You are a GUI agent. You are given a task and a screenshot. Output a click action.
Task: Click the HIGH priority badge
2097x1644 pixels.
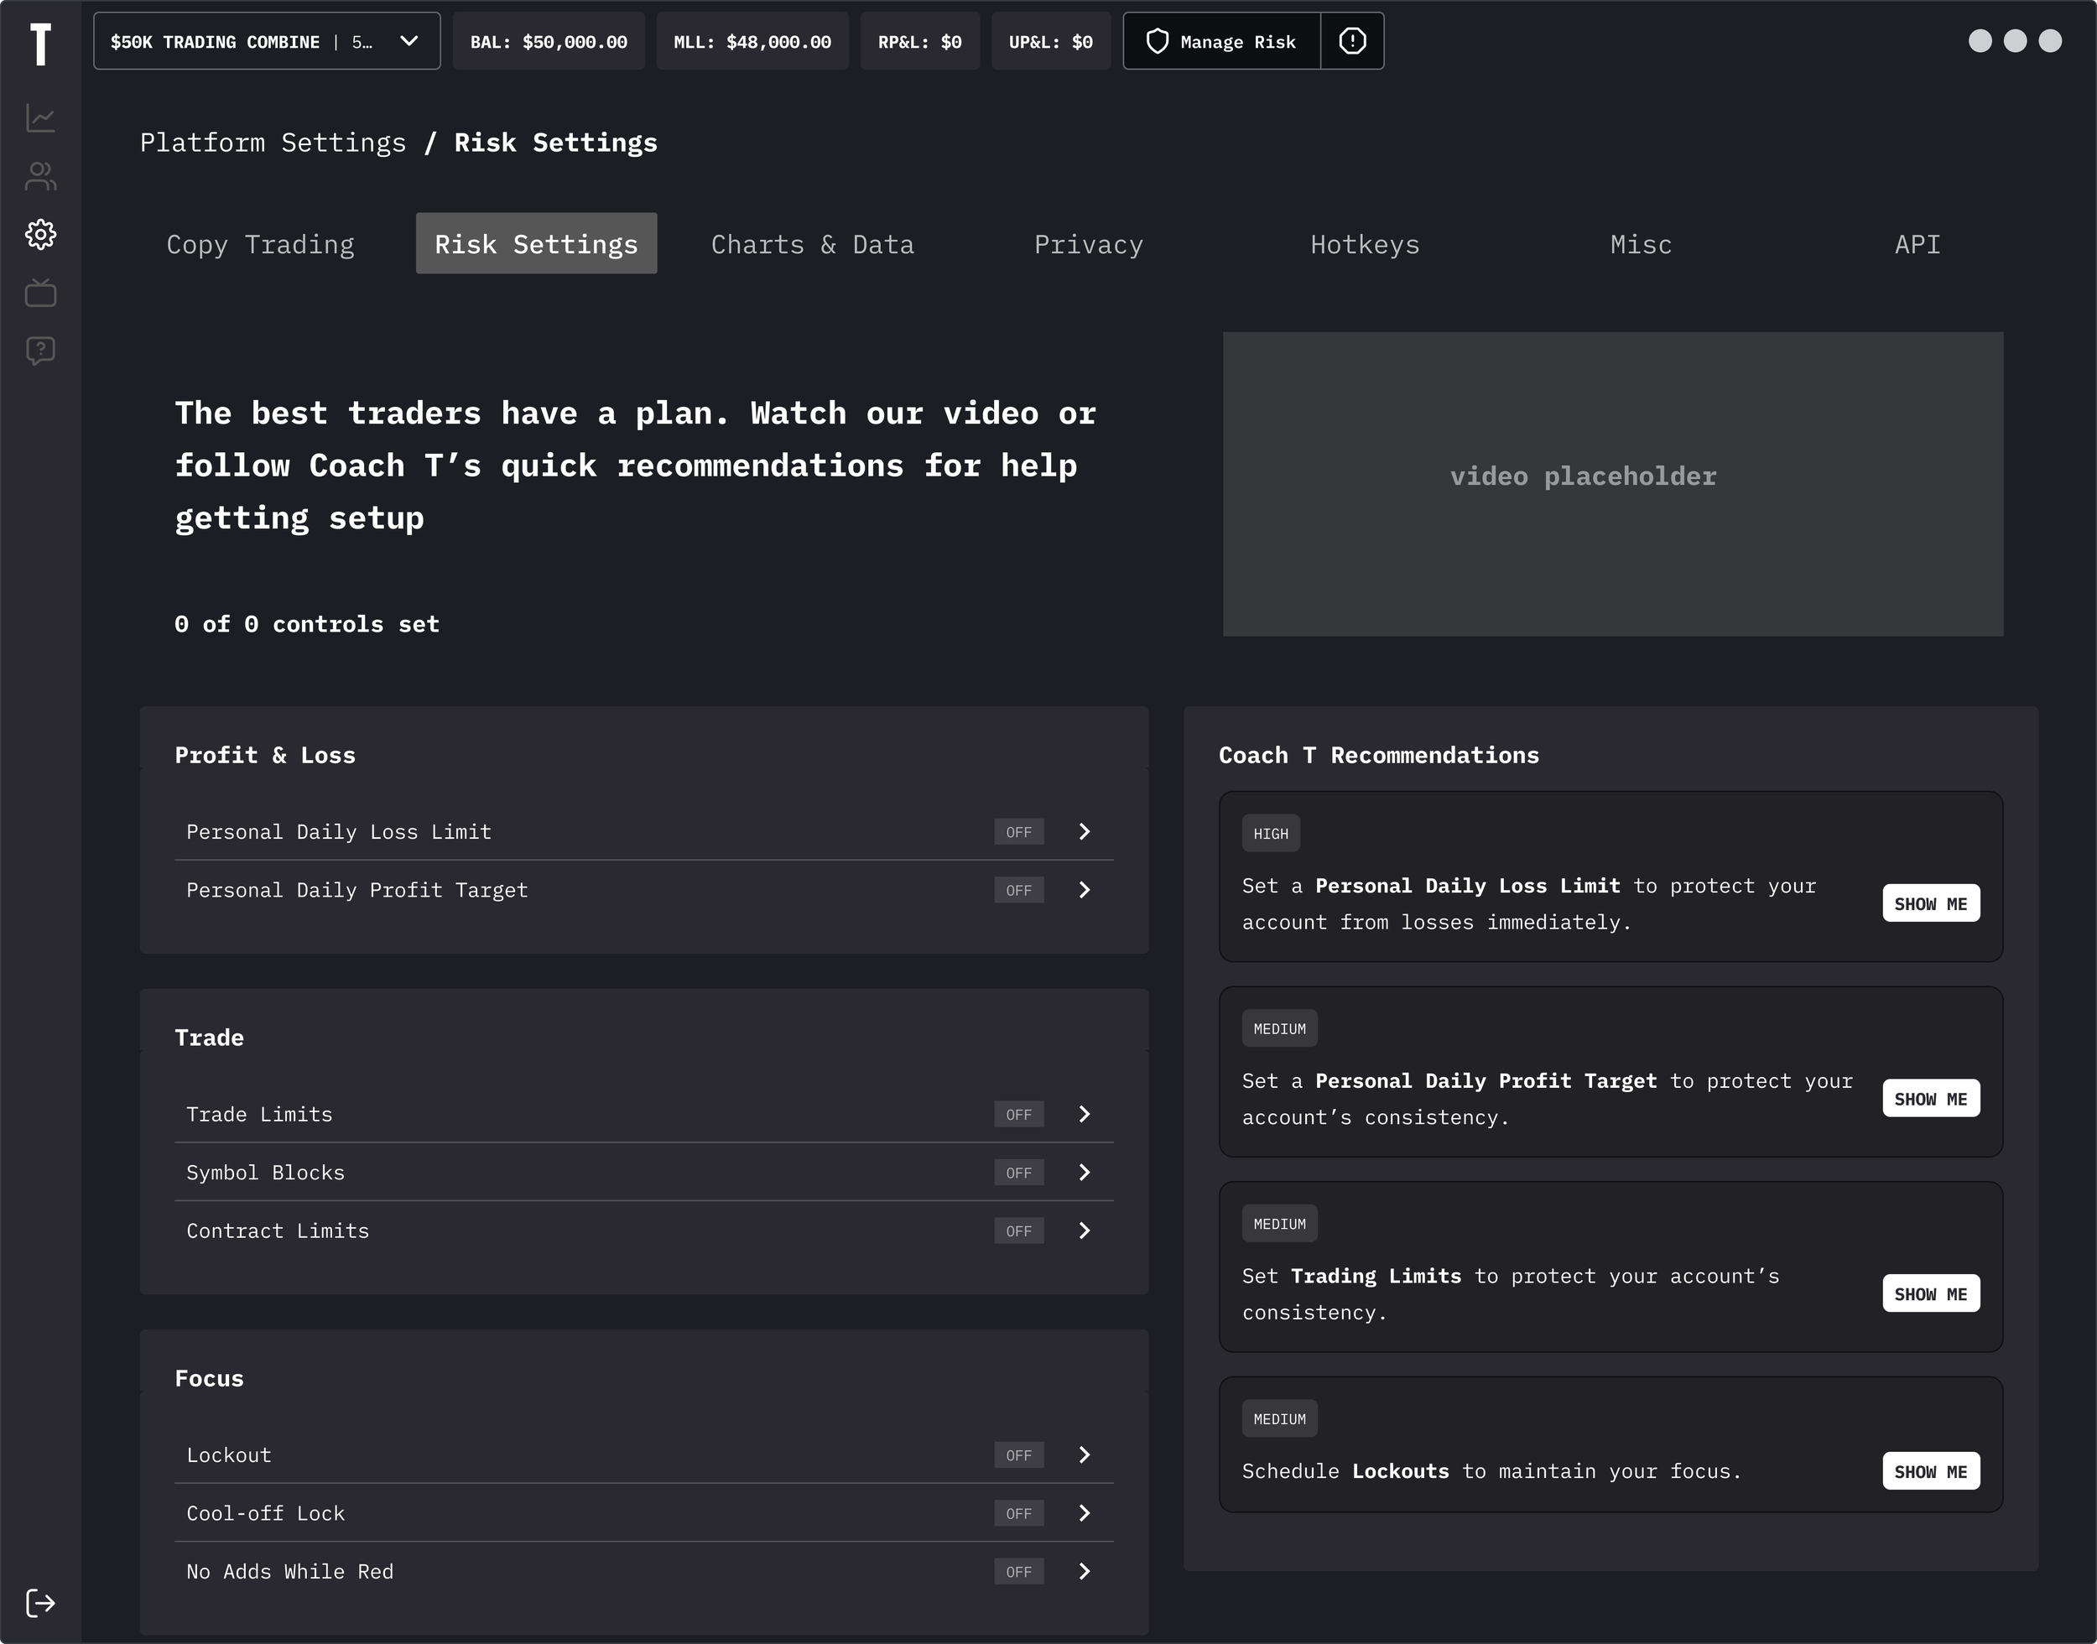tap(1270, 834)
